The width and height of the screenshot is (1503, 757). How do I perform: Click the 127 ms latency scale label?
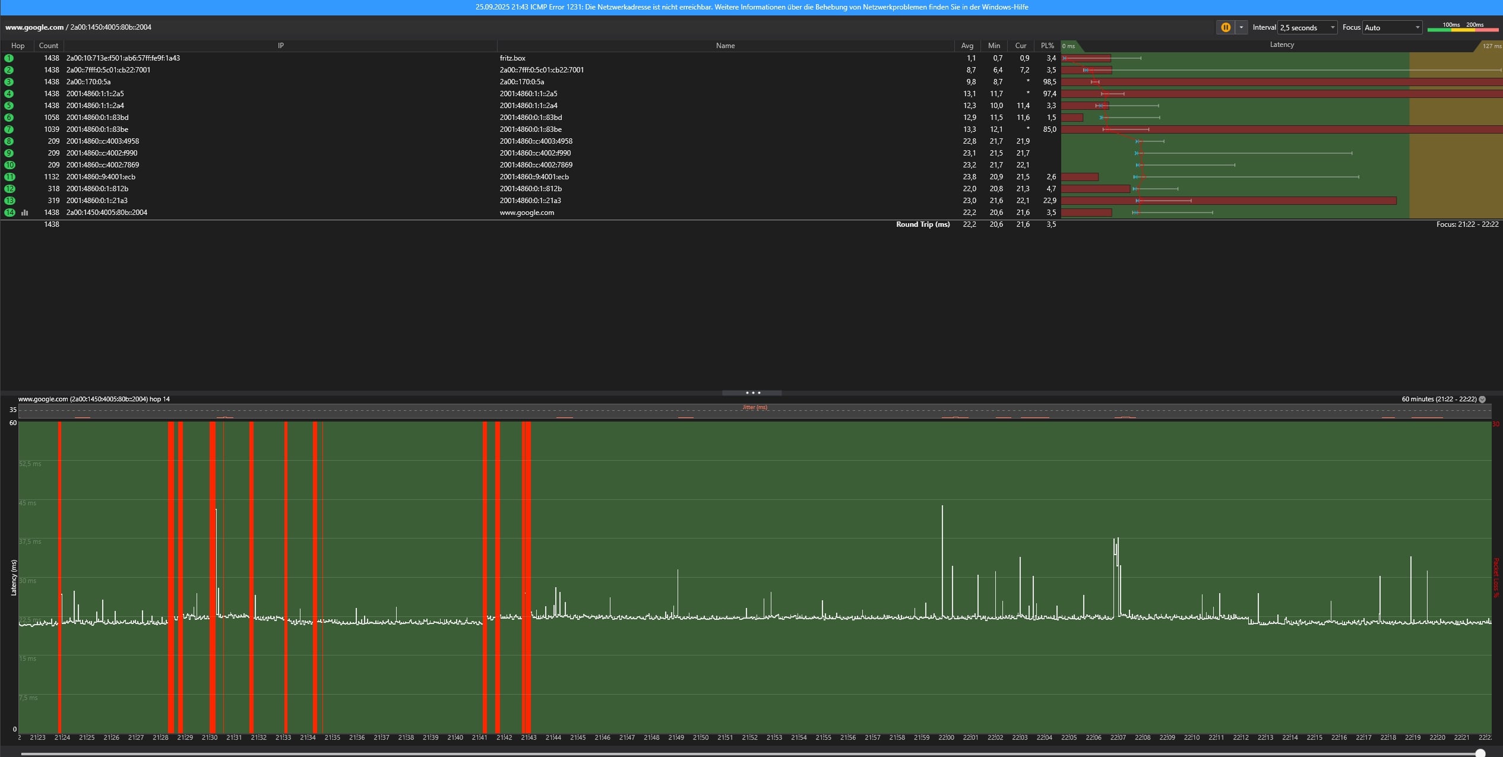(1491, 46)
